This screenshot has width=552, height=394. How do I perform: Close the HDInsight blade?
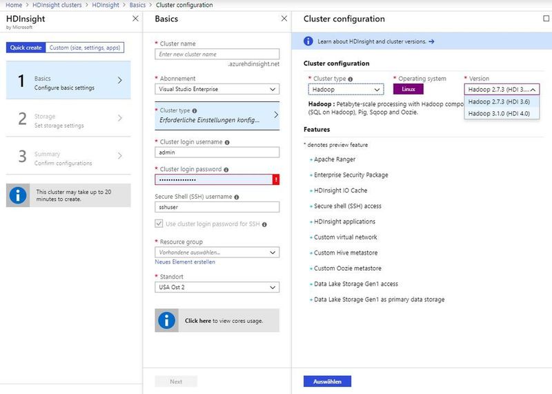pos(135,19)
